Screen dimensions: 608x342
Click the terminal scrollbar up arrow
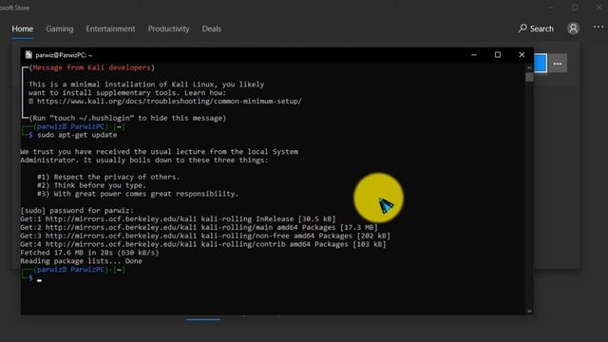tap(529, 67)
